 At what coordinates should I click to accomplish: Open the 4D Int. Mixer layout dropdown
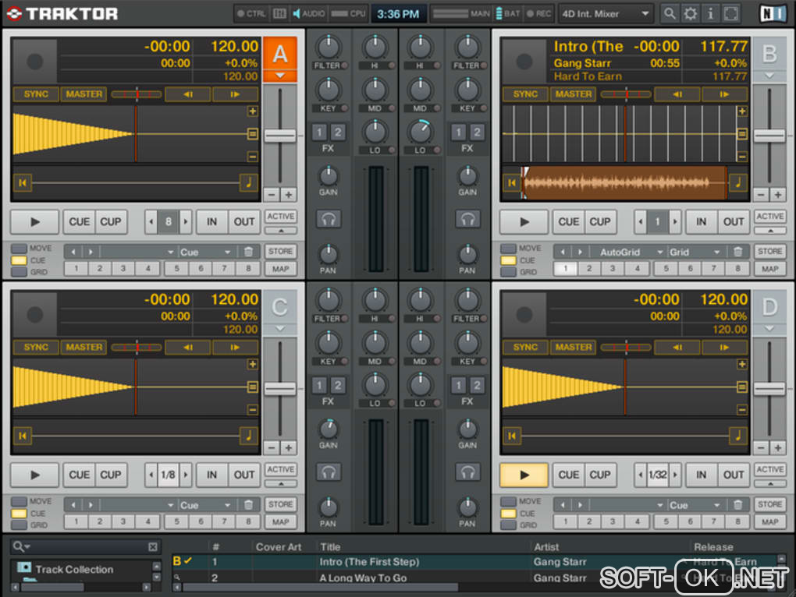pos(606,14)
